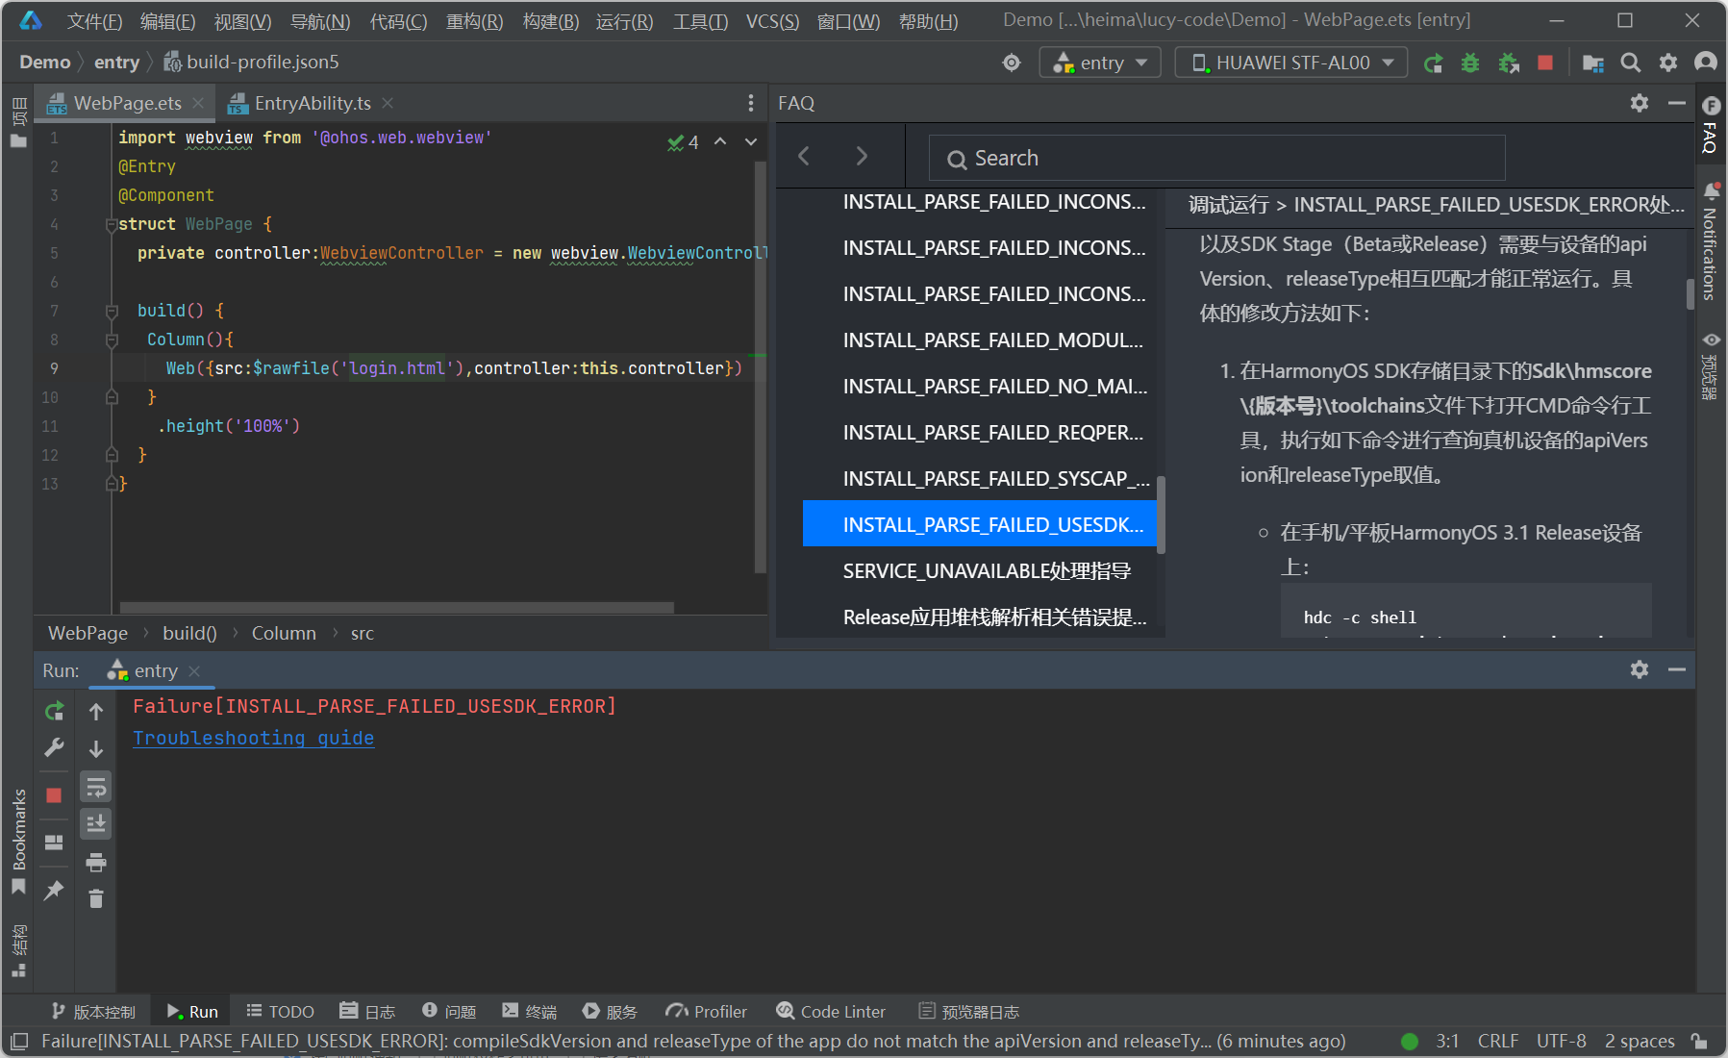The width and height of the screenshot is (1728, 1058).
Task: Select INSTALL_PARSE_FAILED_USESDK FAQ entry
Action: pyautogui.click(x=980, y=524)
